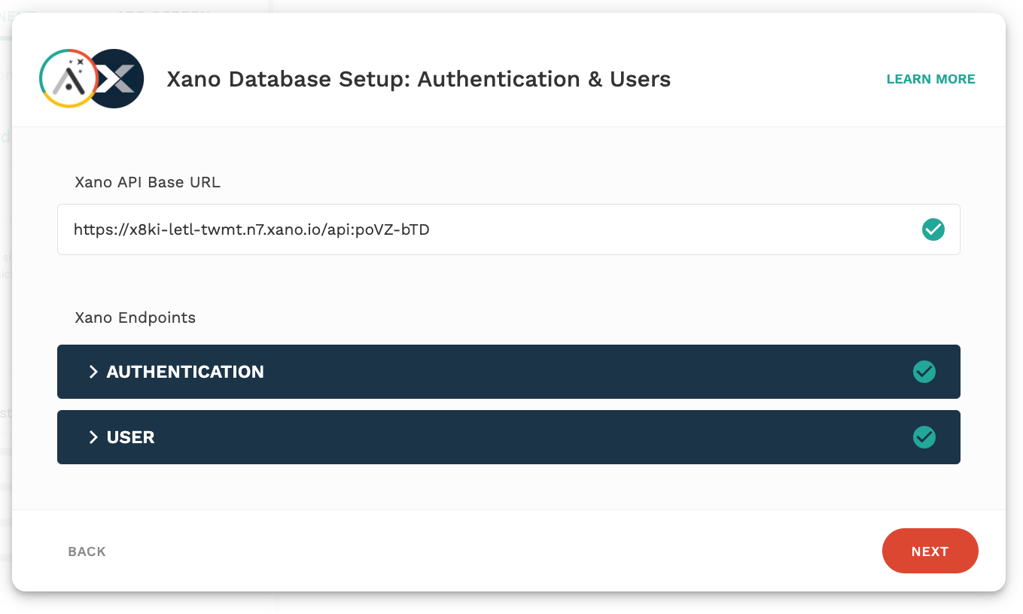Click the "Xano API Base URL" label

(x=148, y=182)
